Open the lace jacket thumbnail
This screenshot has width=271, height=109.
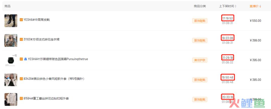[11, 99]
